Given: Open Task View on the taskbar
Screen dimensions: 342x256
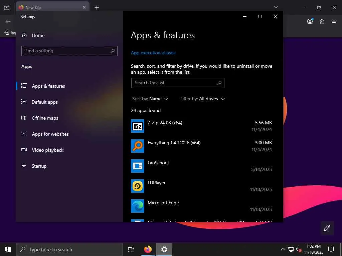Looking at the screenshot, I should (131, 249).
